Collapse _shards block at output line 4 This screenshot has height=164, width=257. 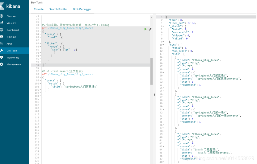(164, 26)
